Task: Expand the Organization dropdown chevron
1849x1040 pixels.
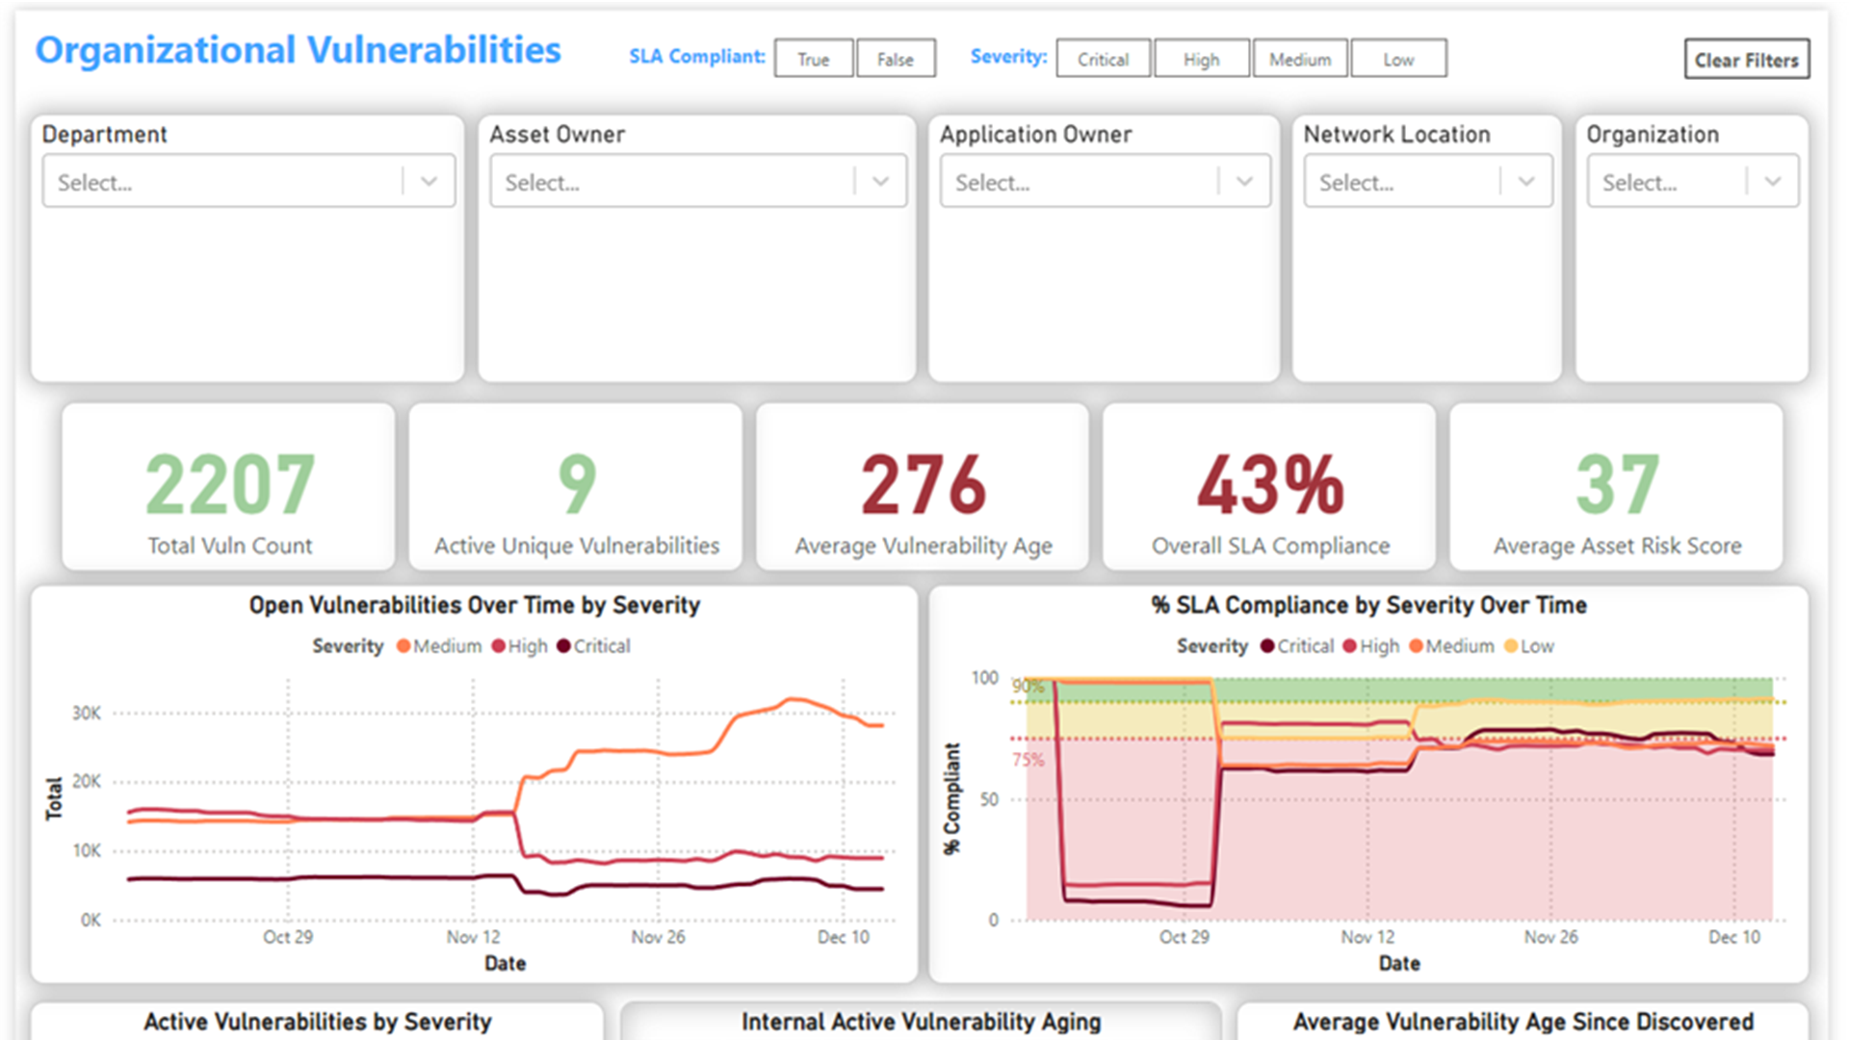Action: pos(1773,181)
